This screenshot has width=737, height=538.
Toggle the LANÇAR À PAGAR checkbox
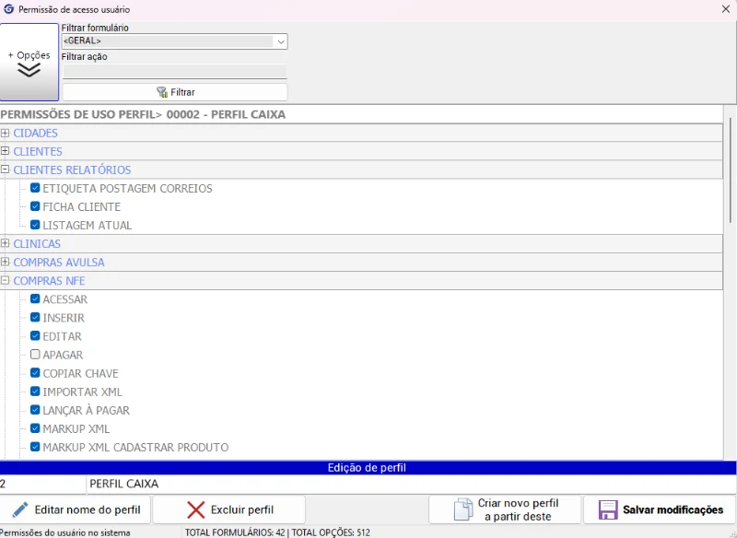pos(35,410)
